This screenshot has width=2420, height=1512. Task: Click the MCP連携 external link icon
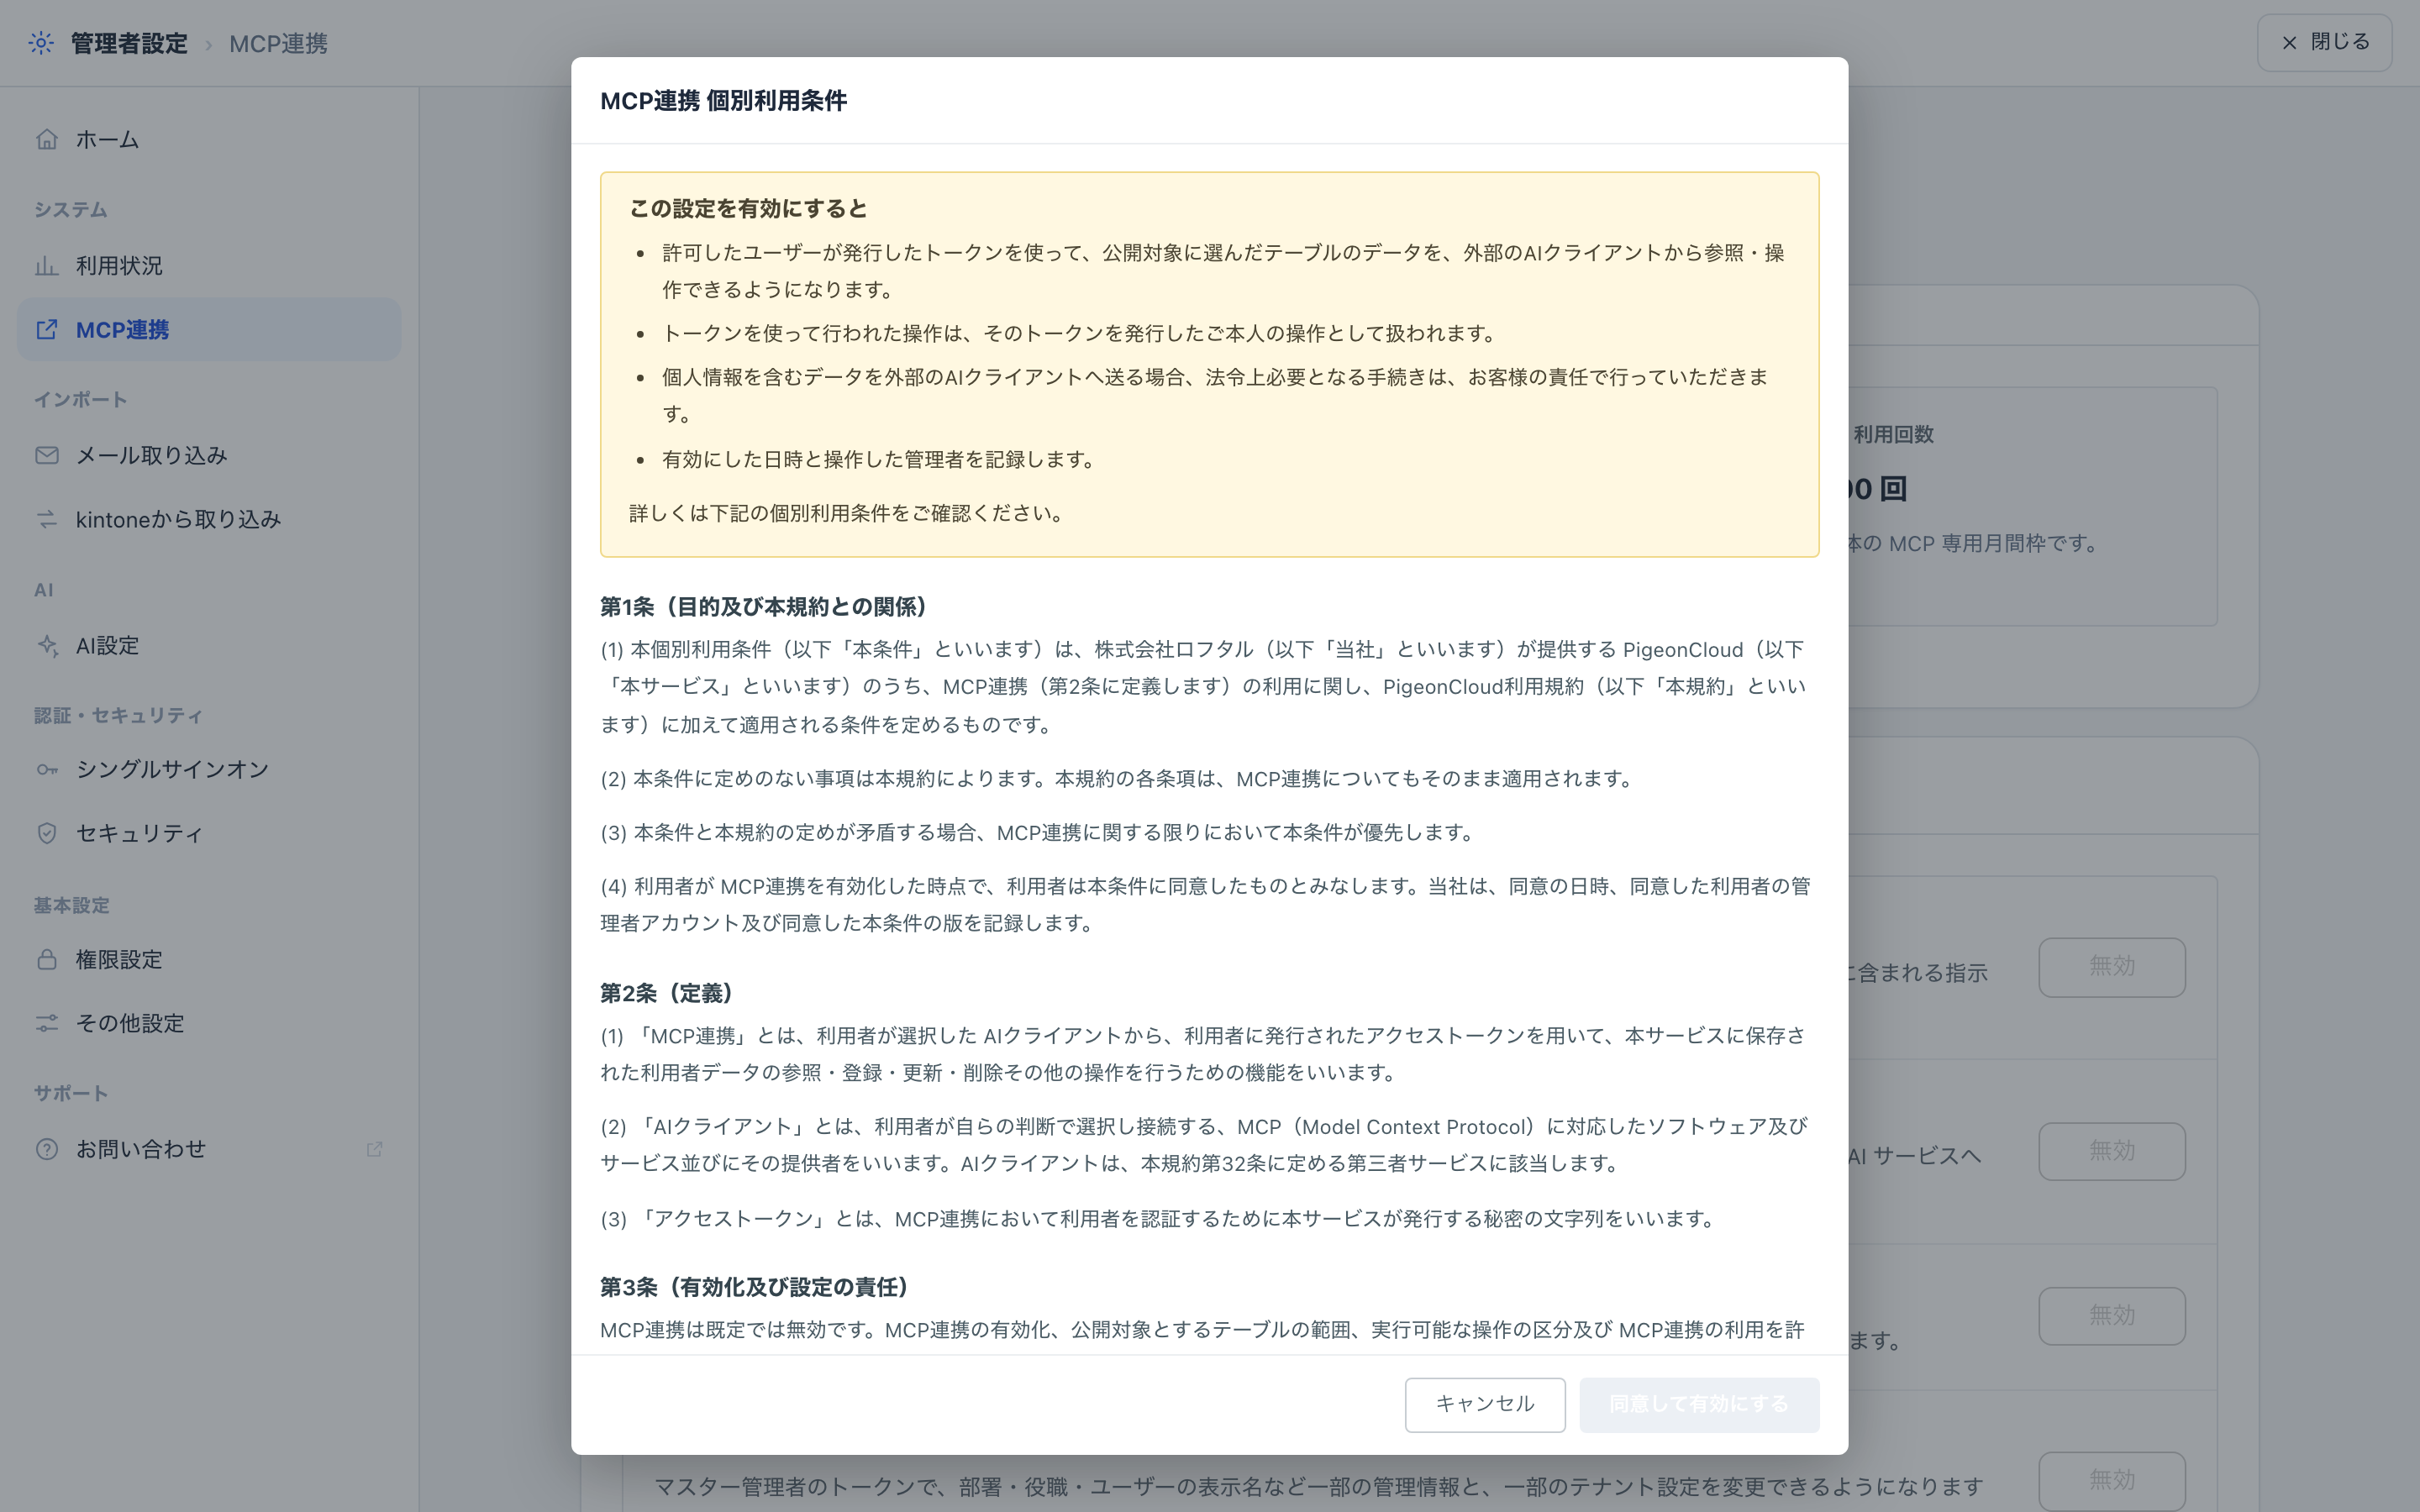point(47,329)
